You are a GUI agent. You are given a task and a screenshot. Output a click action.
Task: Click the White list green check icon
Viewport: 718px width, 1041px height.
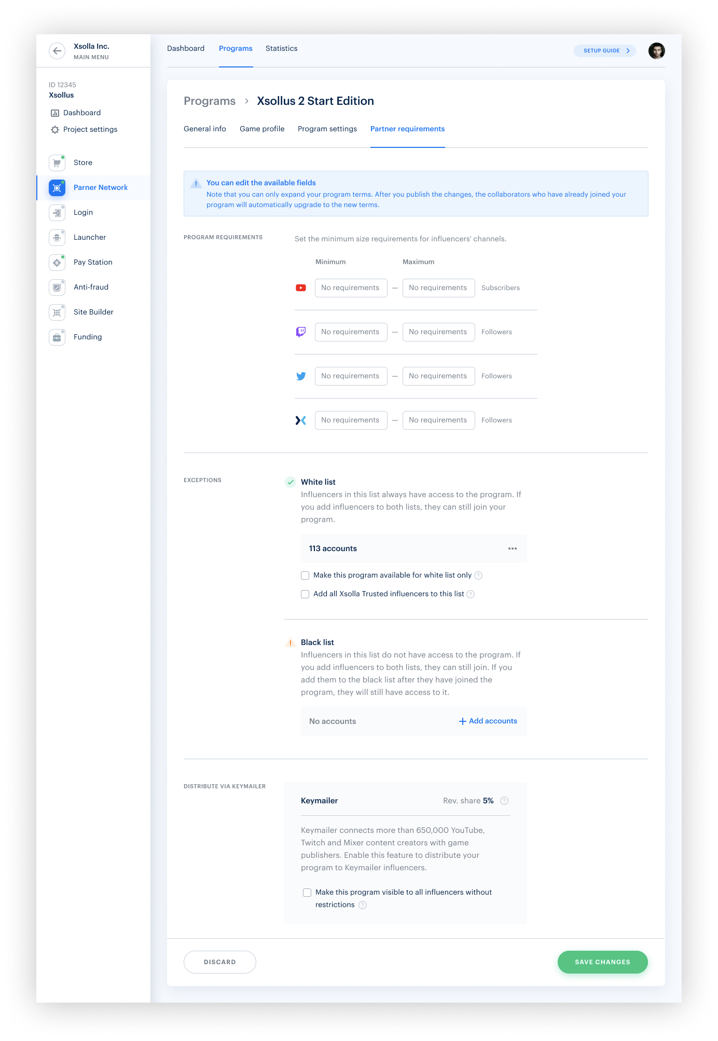click(x=291, y=482)
